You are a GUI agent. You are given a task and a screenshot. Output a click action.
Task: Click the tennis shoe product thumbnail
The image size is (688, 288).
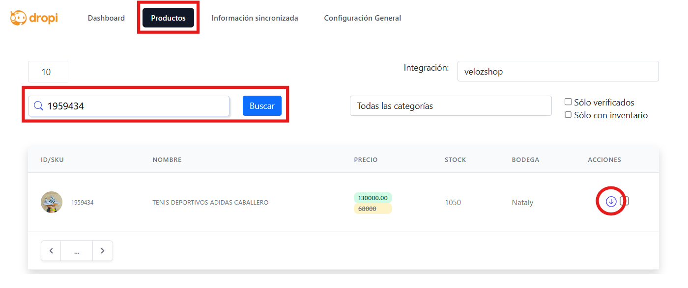(x=52, y=202)
